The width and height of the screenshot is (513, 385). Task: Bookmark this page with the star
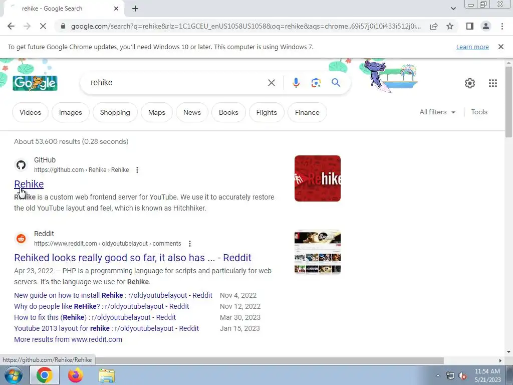pyautogui.click(x=450, y=26)
